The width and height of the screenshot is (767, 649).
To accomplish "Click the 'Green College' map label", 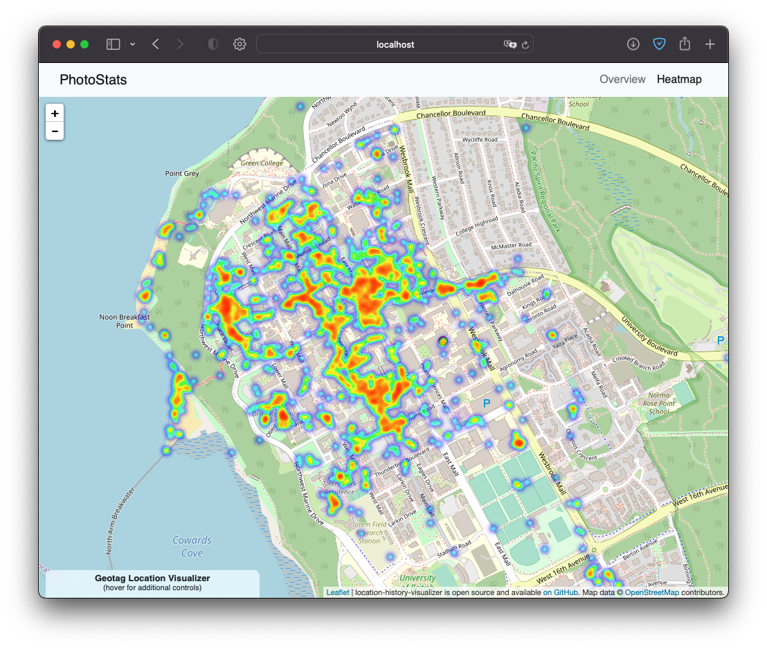I will (262, 163).
